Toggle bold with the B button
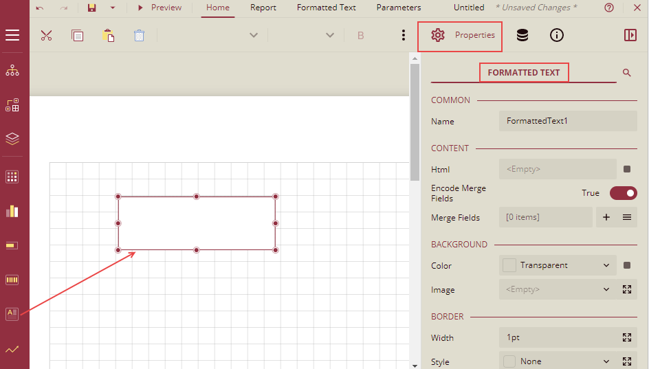This screenshot has width=649, height=369. [360, 36]
